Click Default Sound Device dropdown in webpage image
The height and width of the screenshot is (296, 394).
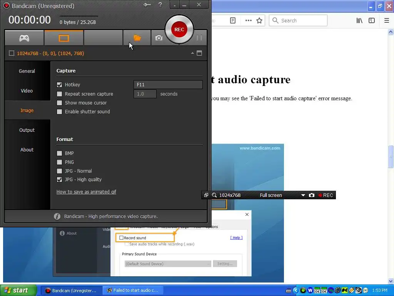(x=168, y=264)
